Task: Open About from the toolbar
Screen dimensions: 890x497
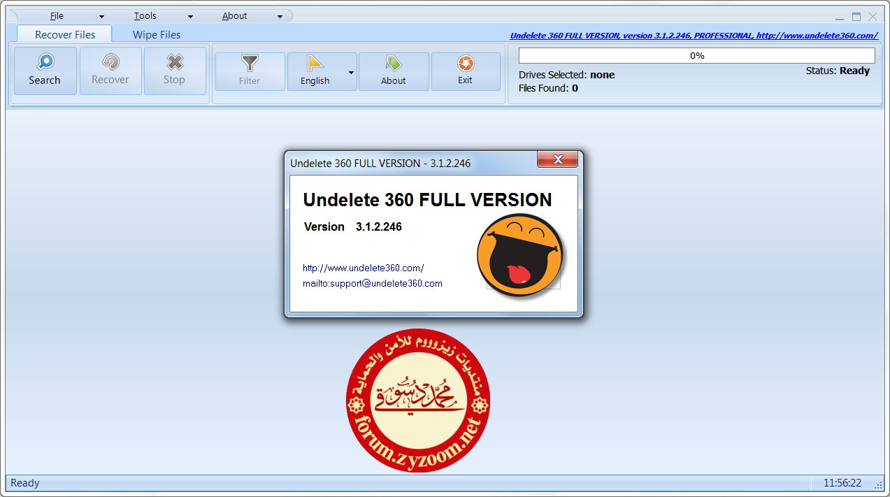Action: click(394, 71)
